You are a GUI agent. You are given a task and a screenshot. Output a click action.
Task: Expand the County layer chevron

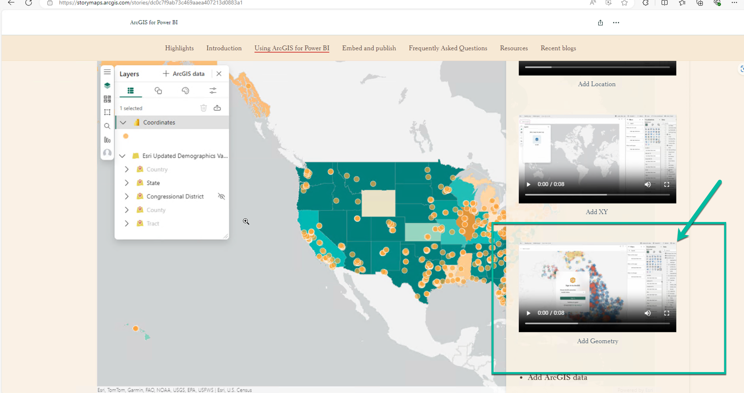pos(126,210)
